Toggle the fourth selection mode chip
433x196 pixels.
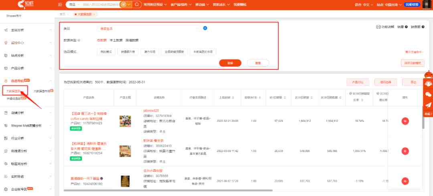click(174, 52)
